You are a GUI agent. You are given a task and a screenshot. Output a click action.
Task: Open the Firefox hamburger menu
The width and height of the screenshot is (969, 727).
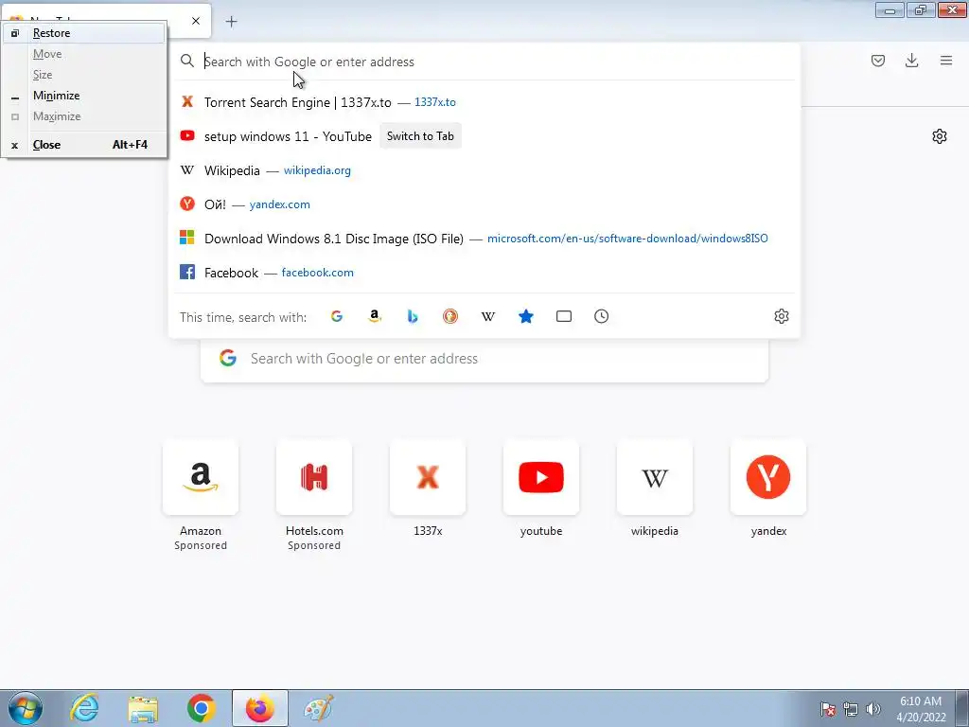click(946, 61)
